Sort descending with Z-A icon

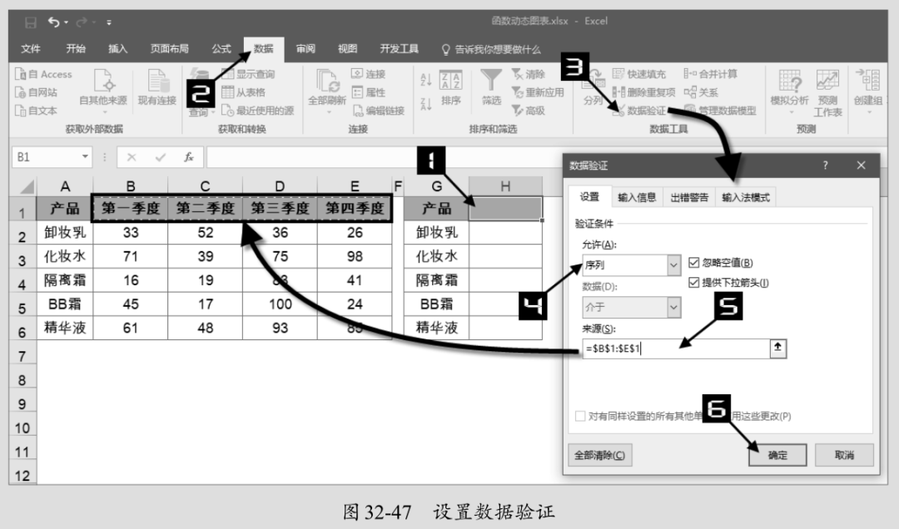(426, 104)
